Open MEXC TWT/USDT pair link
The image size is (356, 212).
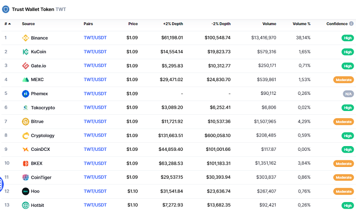(x=95, y=80)
